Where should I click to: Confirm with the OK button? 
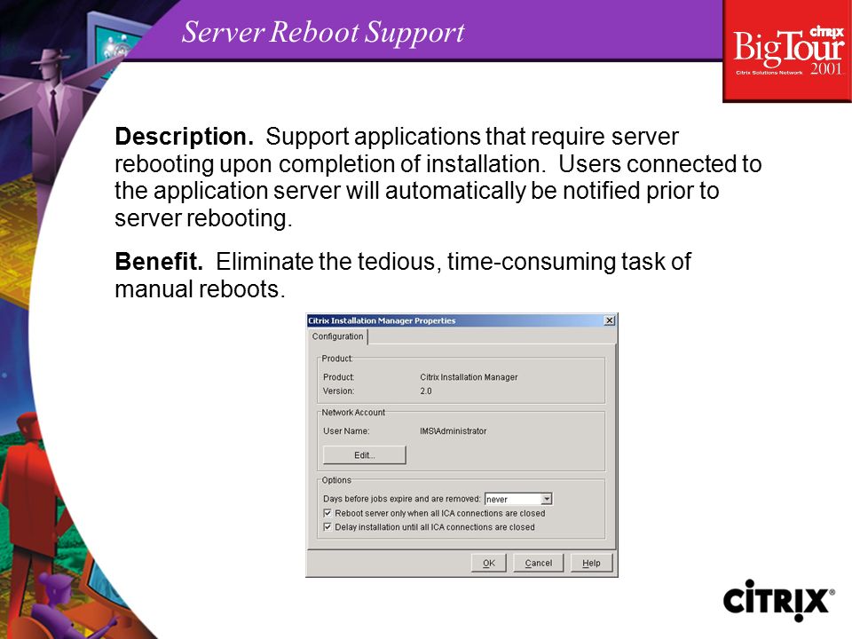pyautogui.click(x=488, y=563)
